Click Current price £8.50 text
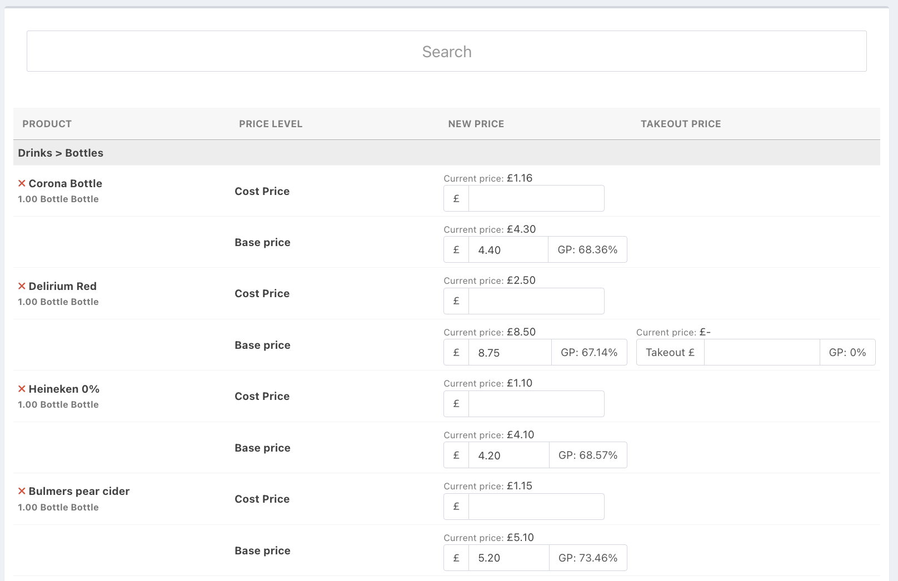The image size is (898, 581). click(x=490, y=332)
